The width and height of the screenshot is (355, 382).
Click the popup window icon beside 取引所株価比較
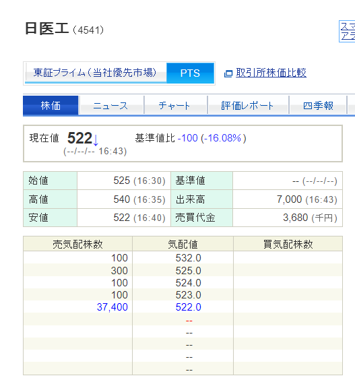[x=228, y=73]
